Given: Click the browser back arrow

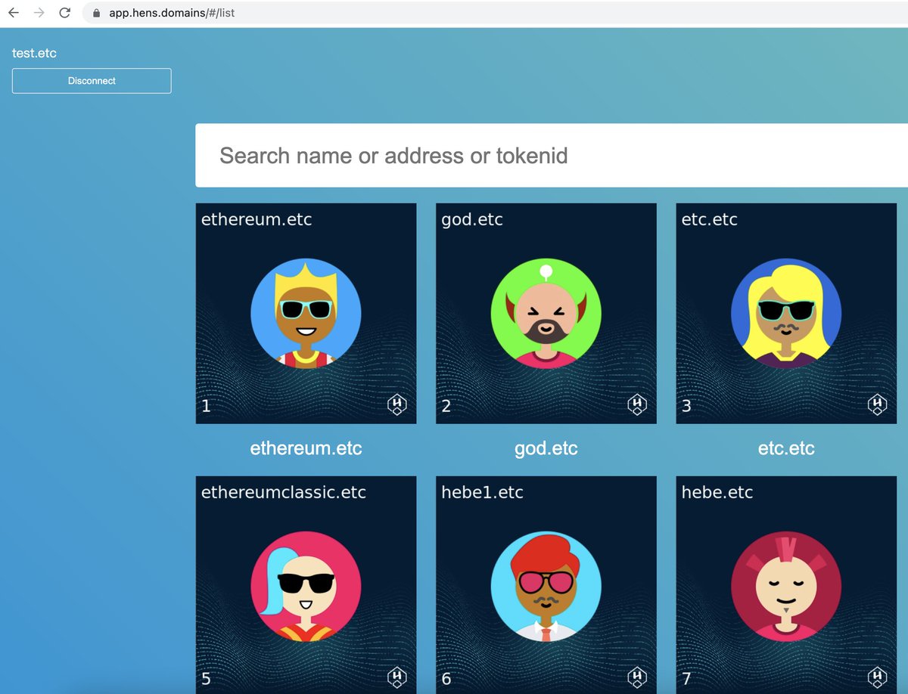Looking at the screenshot, I should tap(14, 13).
